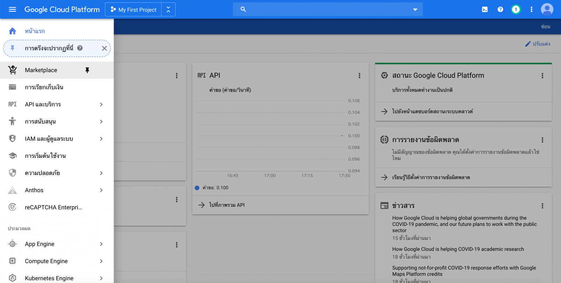Viewport: 561px width, 283px height.
Task: Click reCAPTCHA Enterprise icon
Action: tap(12, 207)
